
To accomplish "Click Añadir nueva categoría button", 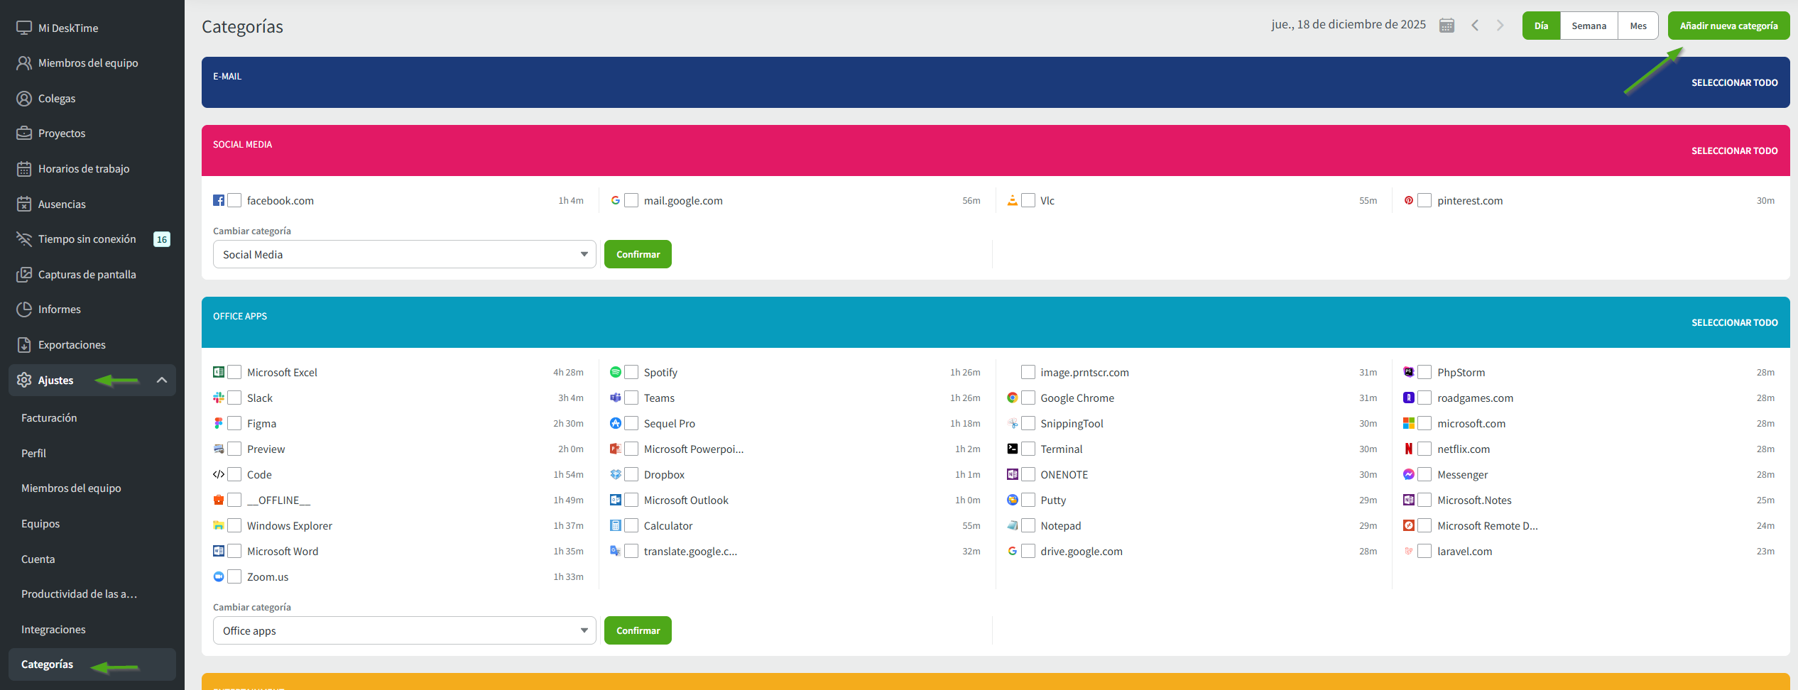I will tap(1728, 26).
